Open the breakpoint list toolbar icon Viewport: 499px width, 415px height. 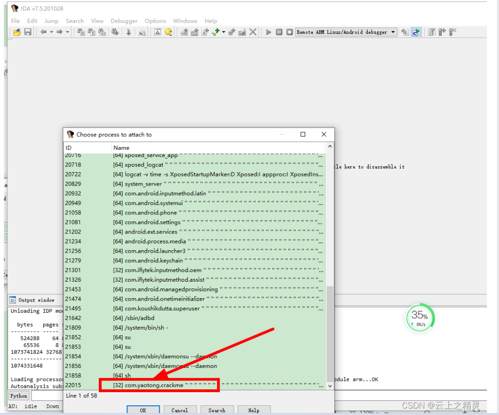[432, 32]
